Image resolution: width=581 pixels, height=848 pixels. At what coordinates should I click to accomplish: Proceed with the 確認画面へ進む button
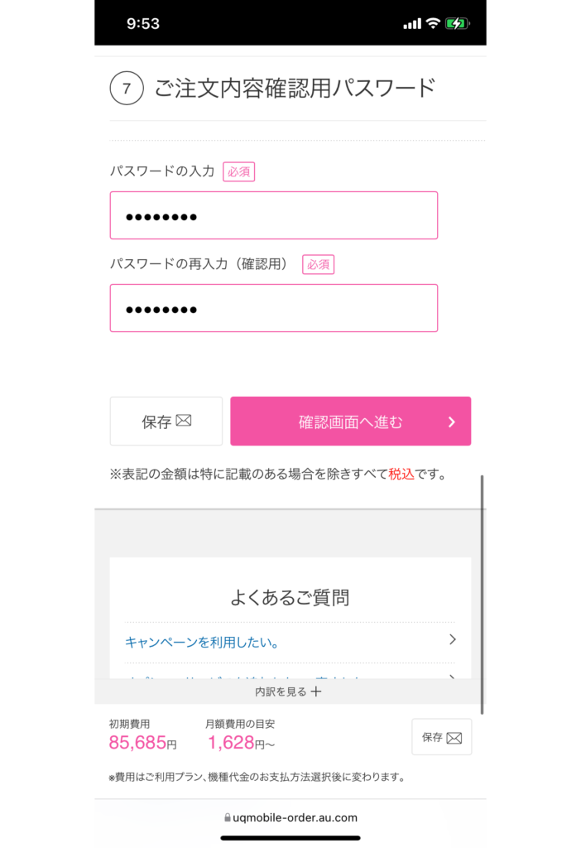pos(350,422)
